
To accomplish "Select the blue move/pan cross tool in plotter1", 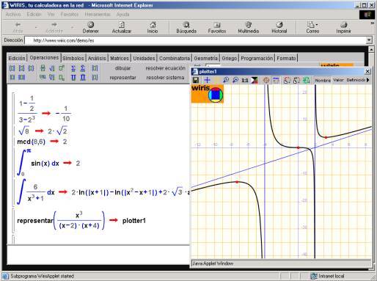I will pyautogui.click(x=207, y=80).
